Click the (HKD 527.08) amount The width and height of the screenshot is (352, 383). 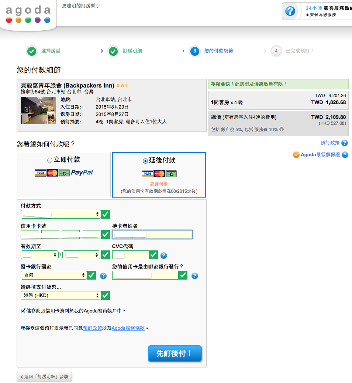332,123
